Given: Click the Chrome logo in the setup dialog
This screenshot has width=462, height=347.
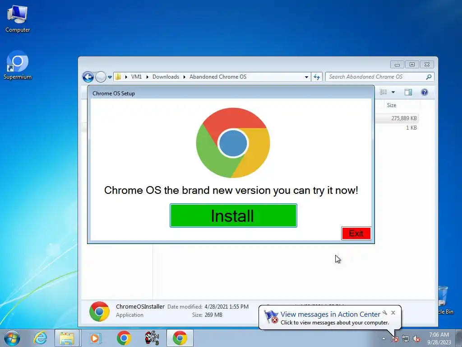Looking at the screenshot, I should click(x=233, y=143).
